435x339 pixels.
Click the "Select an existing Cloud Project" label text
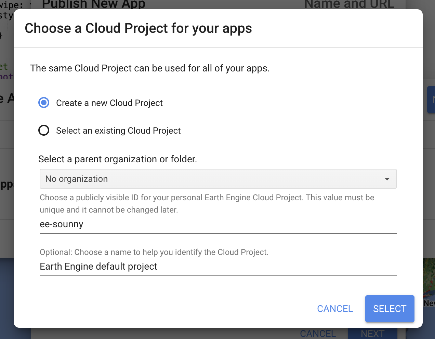pos(118,131)
